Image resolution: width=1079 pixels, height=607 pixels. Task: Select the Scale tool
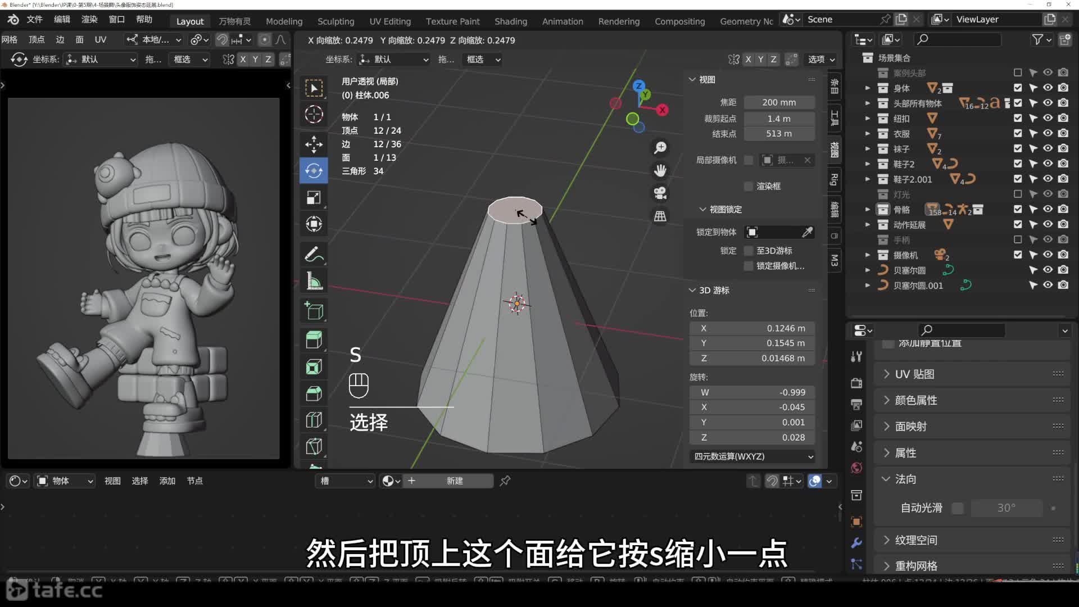[x=314, y=197]
